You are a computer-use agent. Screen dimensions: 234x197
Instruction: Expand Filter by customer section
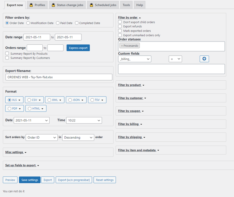click(132, 98)
